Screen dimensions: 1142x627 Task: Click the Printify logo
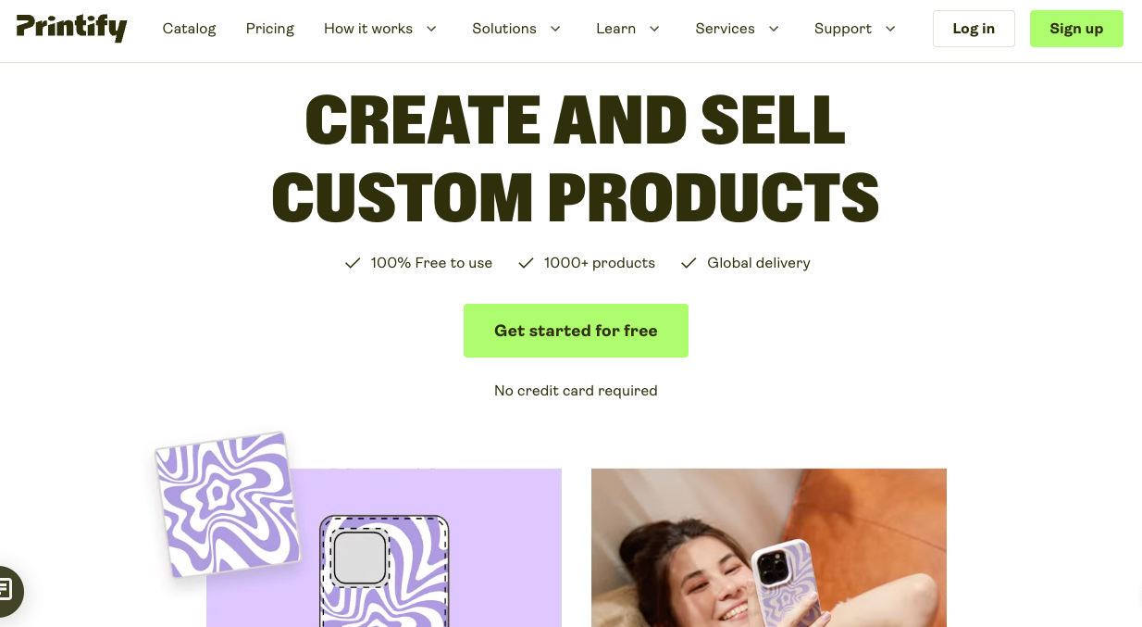pyautogui.click(x=71, y=28)
